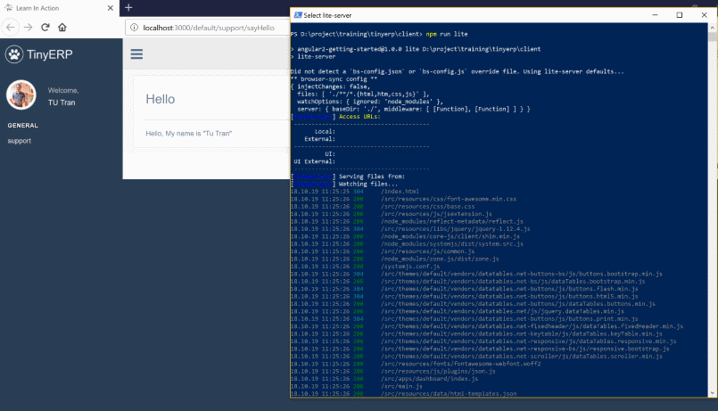Select the Learn In Action browser tab

pyautogui.click(x=60, y=8)
